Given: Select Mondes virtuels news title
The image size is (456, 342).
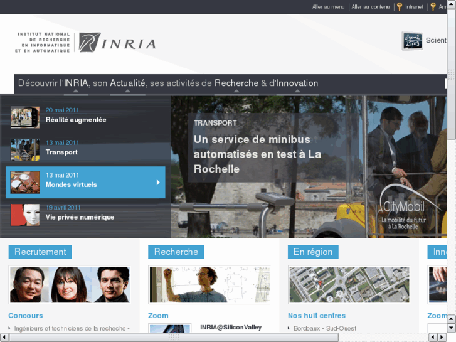Looking at the screenshot, I should coord(72,185).
